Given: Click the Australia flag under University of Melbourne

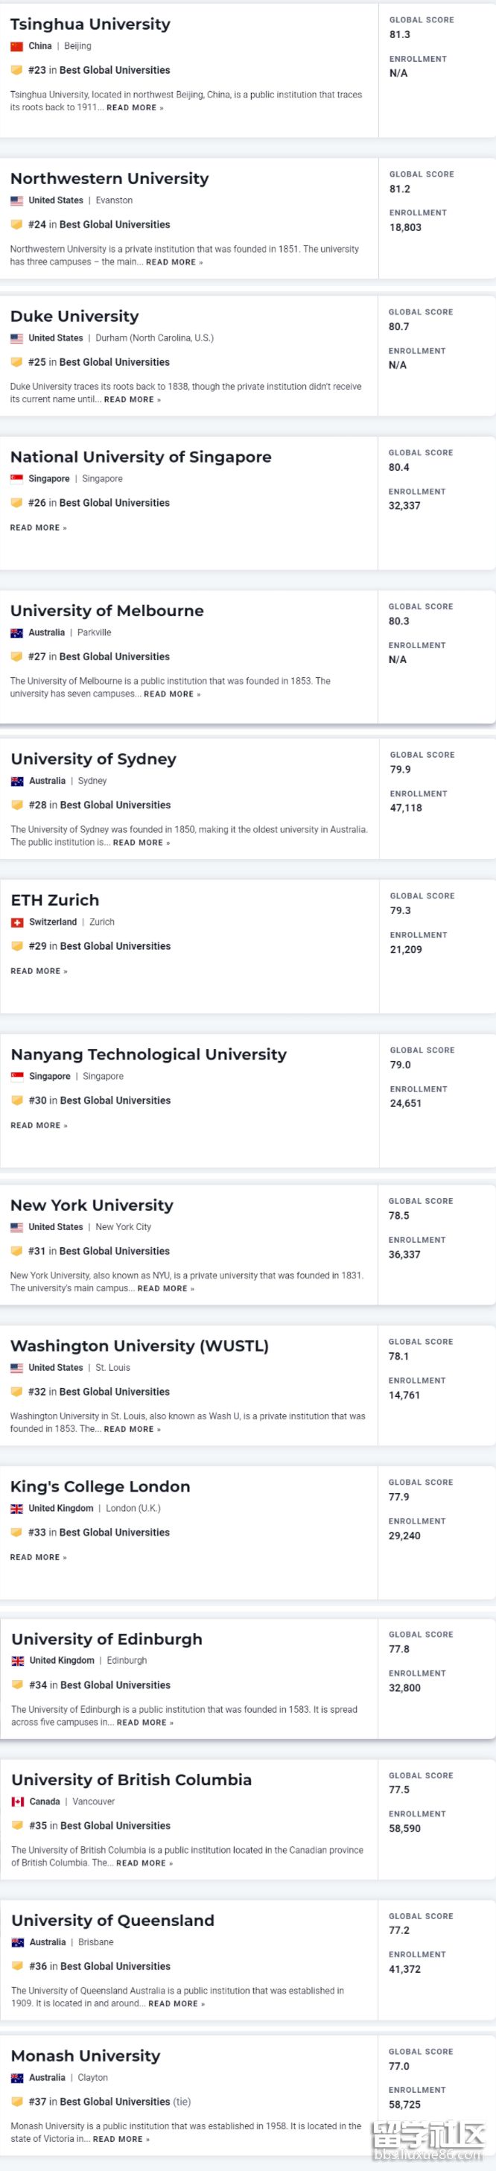Looking at the screenshot, I should (x=17, y=632).
